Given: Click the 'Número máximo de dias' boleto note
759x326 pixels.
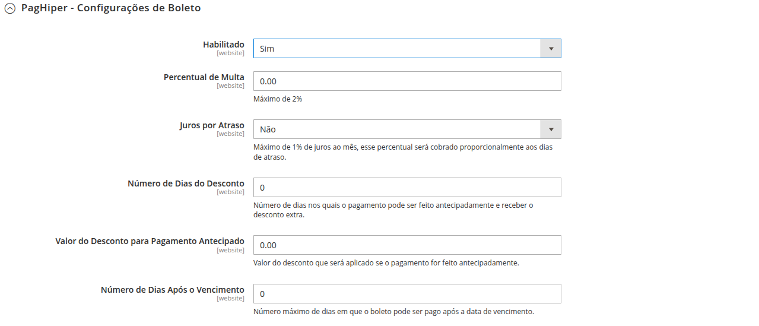Looking at the screenshot, I should point(394,311).
